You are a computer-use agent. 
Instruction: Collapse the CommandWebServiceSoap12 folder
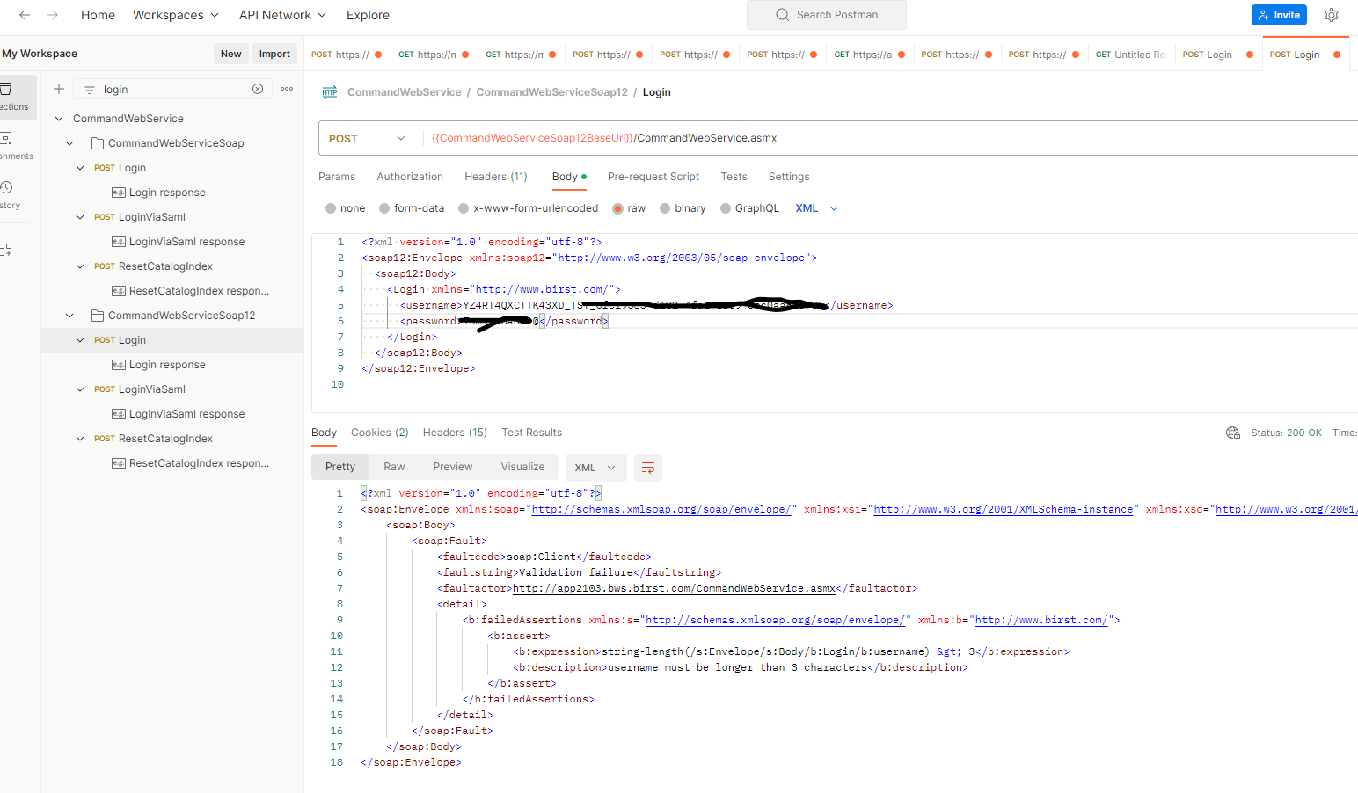pos(69,316)
